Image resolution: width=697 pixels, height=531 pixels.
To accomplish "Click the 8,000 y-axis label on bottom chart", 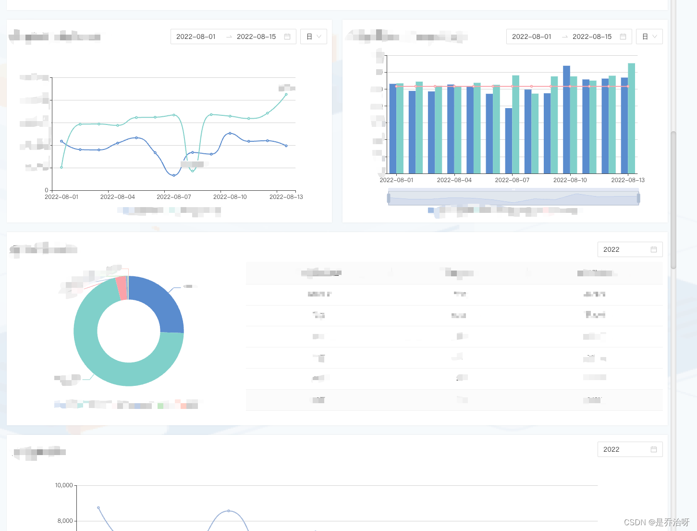I will click(65, 521).
